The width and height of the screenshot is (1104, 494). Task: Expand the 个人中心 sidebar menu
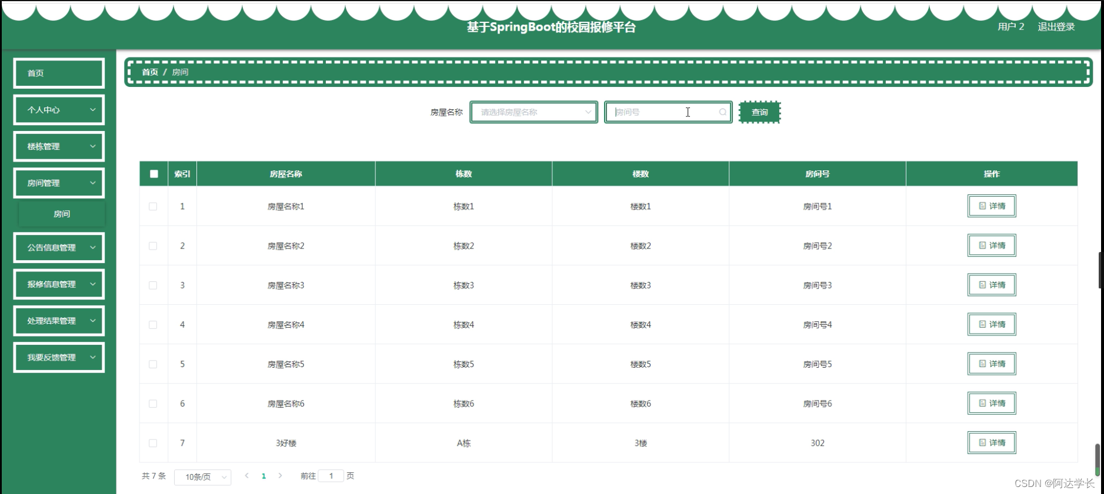coord(59,110)
